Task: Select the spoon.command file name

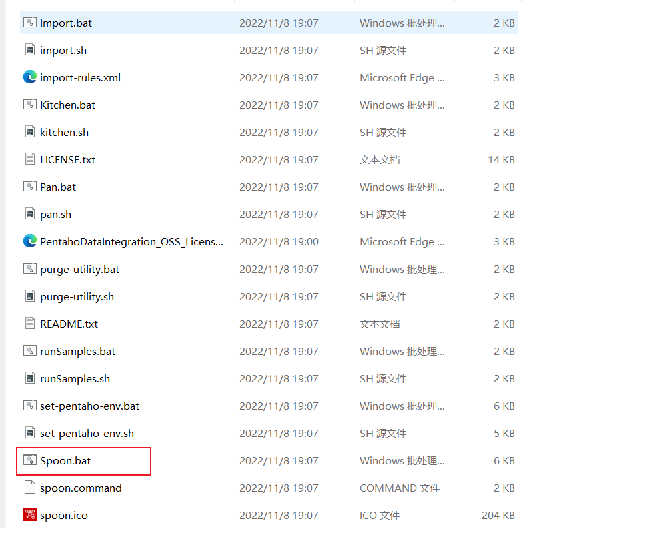Action: (81, 488)
